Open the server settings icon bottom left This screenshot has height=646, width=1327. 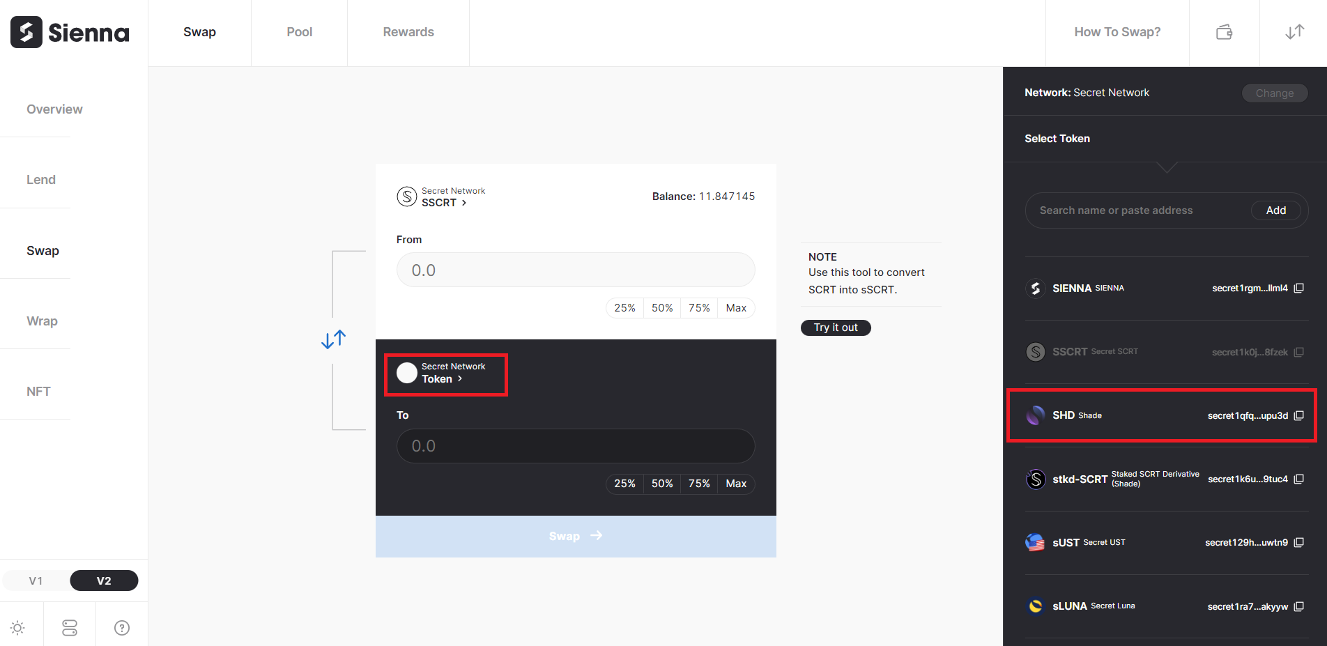[x=70, y=628]
